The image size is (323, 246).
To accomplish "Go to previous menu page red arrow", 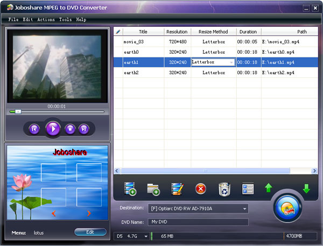I will click(x=53, y=213).
